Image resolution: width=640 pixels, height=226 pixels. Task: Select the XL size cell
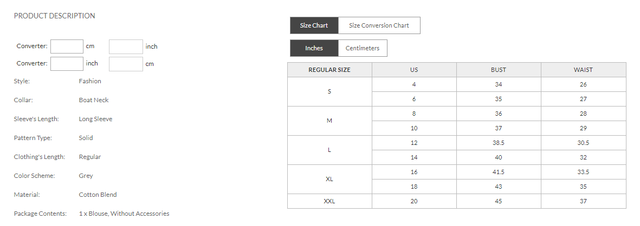[x=329, y=179]
